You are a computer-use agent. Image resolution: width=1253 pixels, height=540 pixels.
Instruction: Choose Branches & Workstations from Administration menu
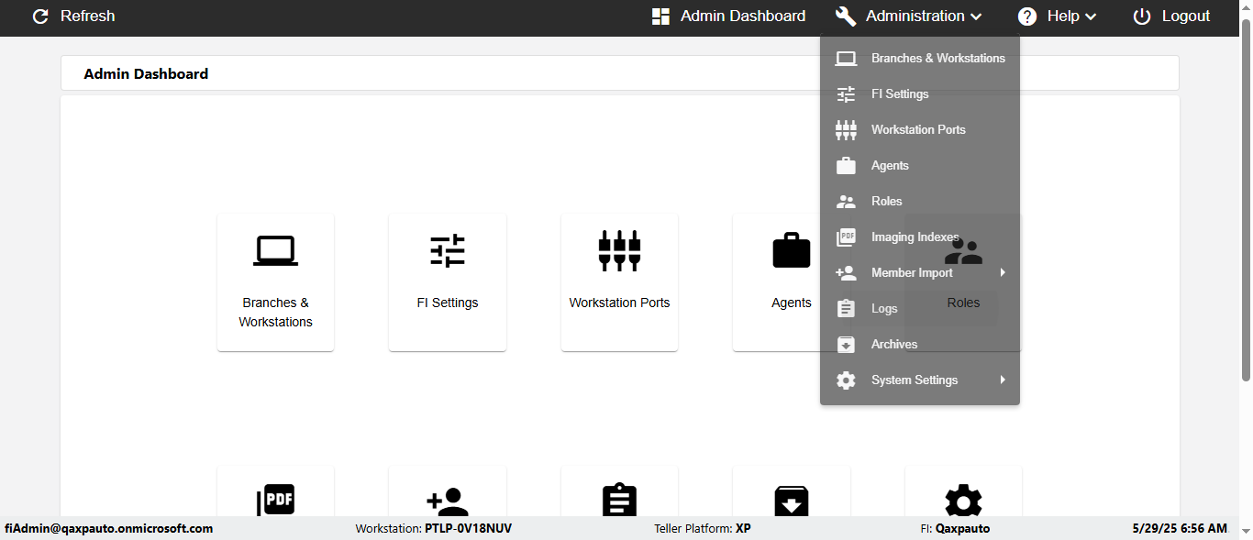coord(920,59)
